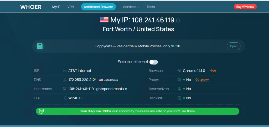Click the Hostname monitor icon
The height and width of the screenshot is (127, 269).
pos(64,89)
